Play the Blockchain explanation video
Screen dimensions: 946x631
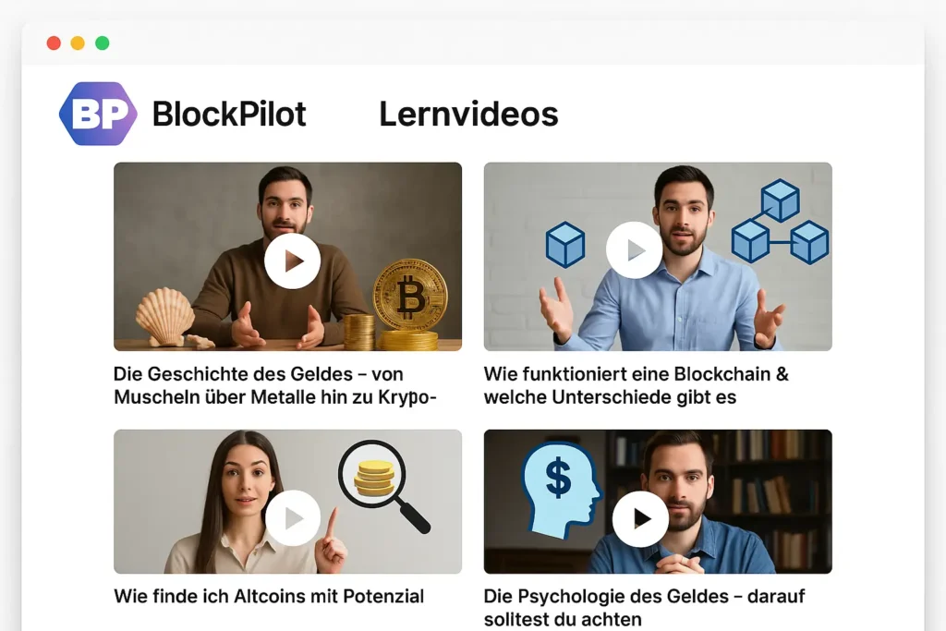pos(634,249)
